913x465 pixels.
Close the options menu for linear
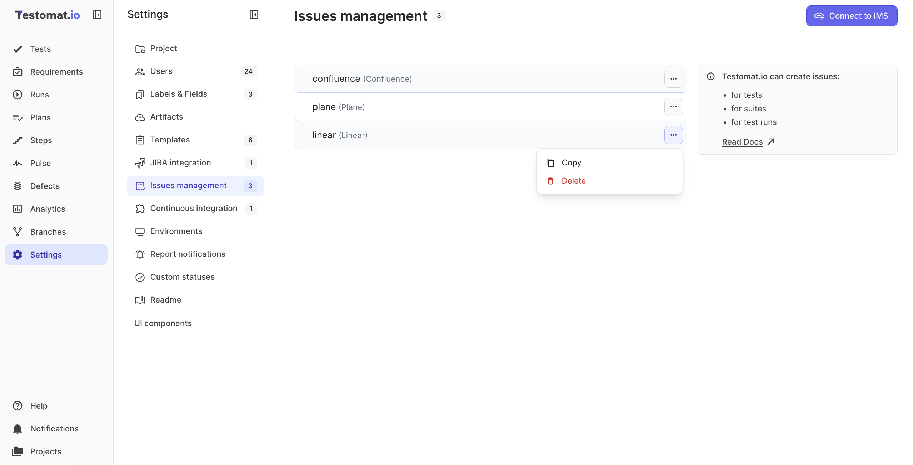pos(673,135)
